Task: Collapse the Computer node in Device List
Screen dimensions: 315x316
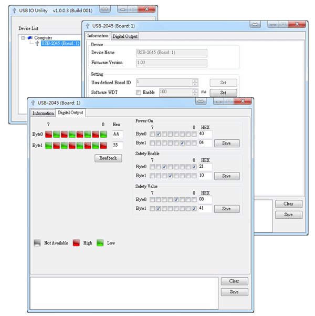Action: click(23, 38)
